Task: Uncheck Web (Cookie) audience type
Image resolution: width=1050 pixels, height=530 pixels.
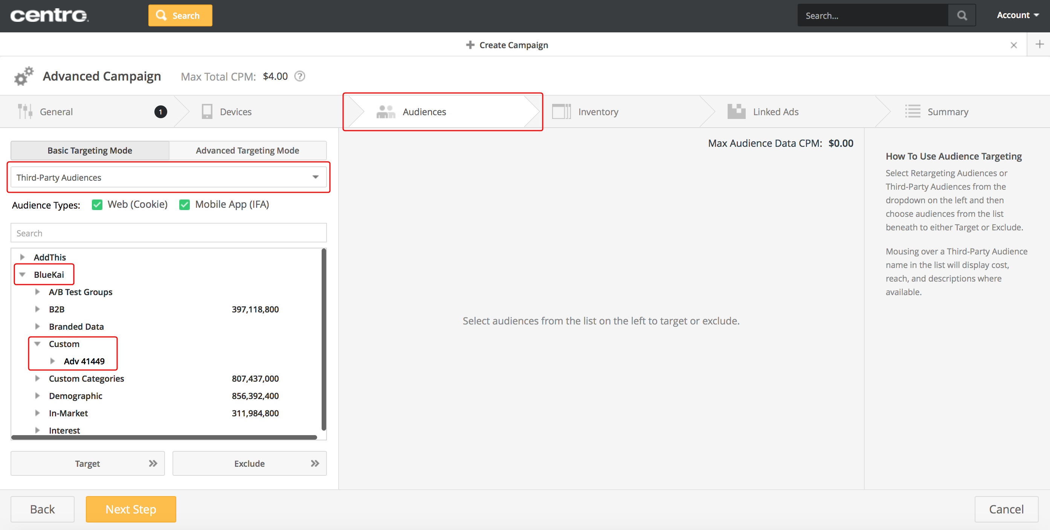Action: click(97, 204)
